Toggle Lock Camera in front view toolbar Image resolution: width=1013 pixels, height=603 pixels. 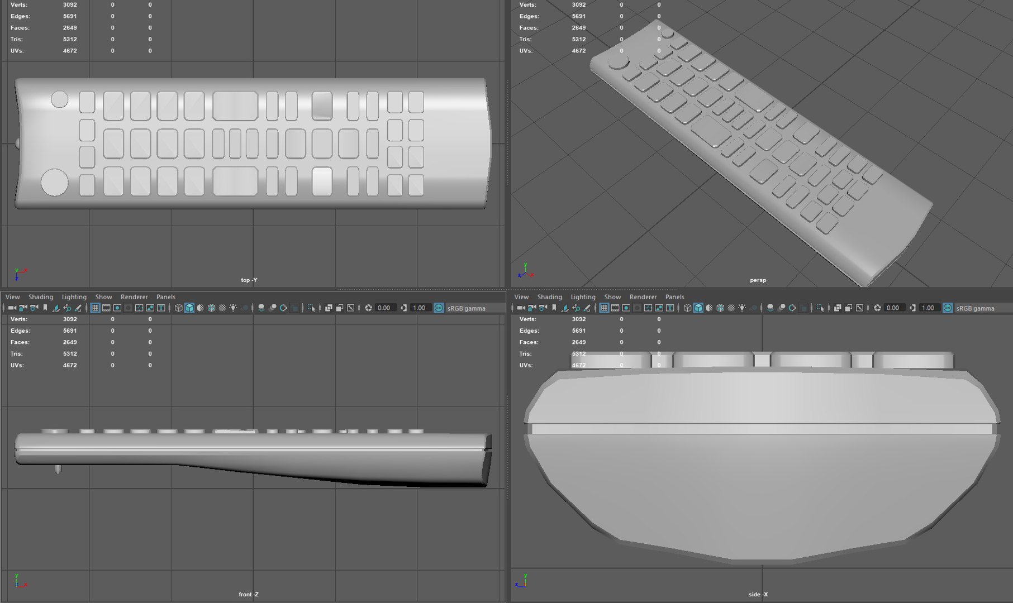coord(23,308)
